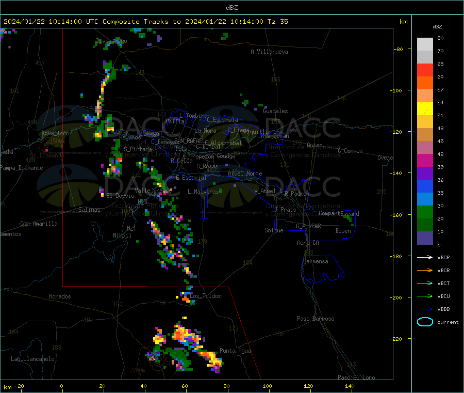Screen dimensions: 464x393
Task: Click the Carmensa map label
Action: coord(316,261)
